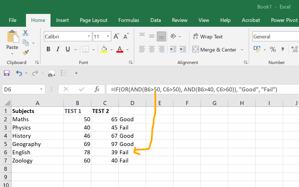Open the File tab
This screenshot has height=187, width=299.
13,20
